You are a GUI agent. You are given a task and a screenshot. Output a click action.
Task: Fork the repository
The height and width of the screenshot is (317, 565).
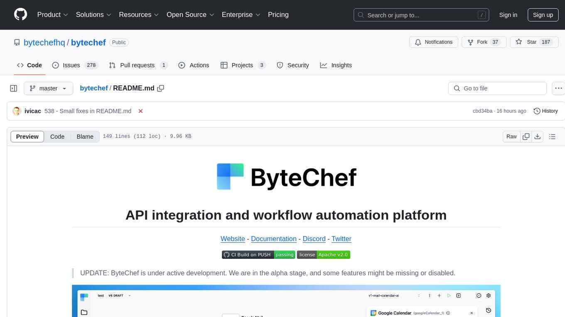(484, 42)
